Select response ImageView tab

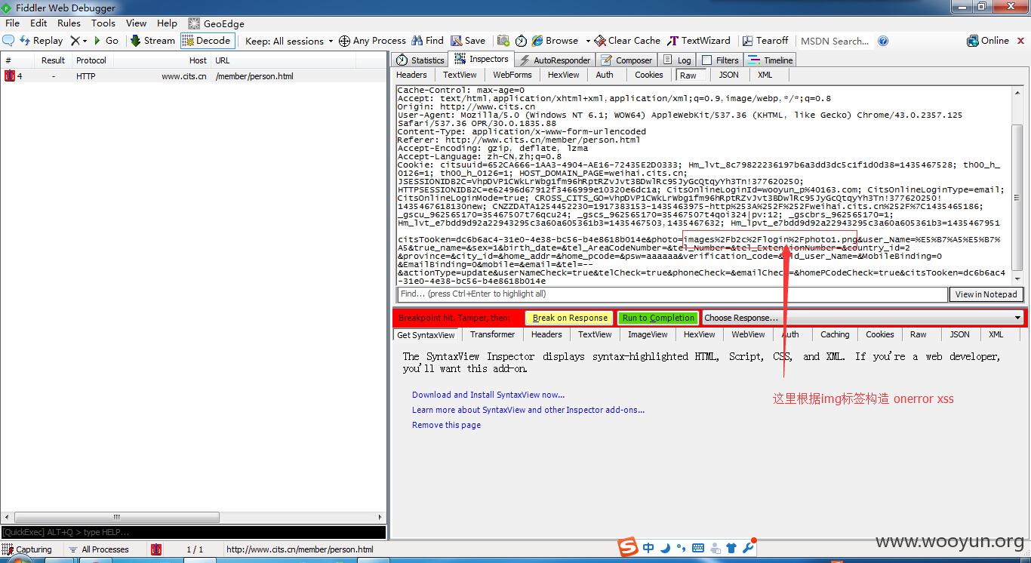[x=648, y=334]
